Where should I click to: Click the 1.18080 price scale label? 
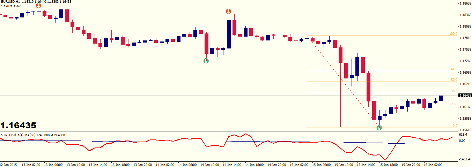465,26
